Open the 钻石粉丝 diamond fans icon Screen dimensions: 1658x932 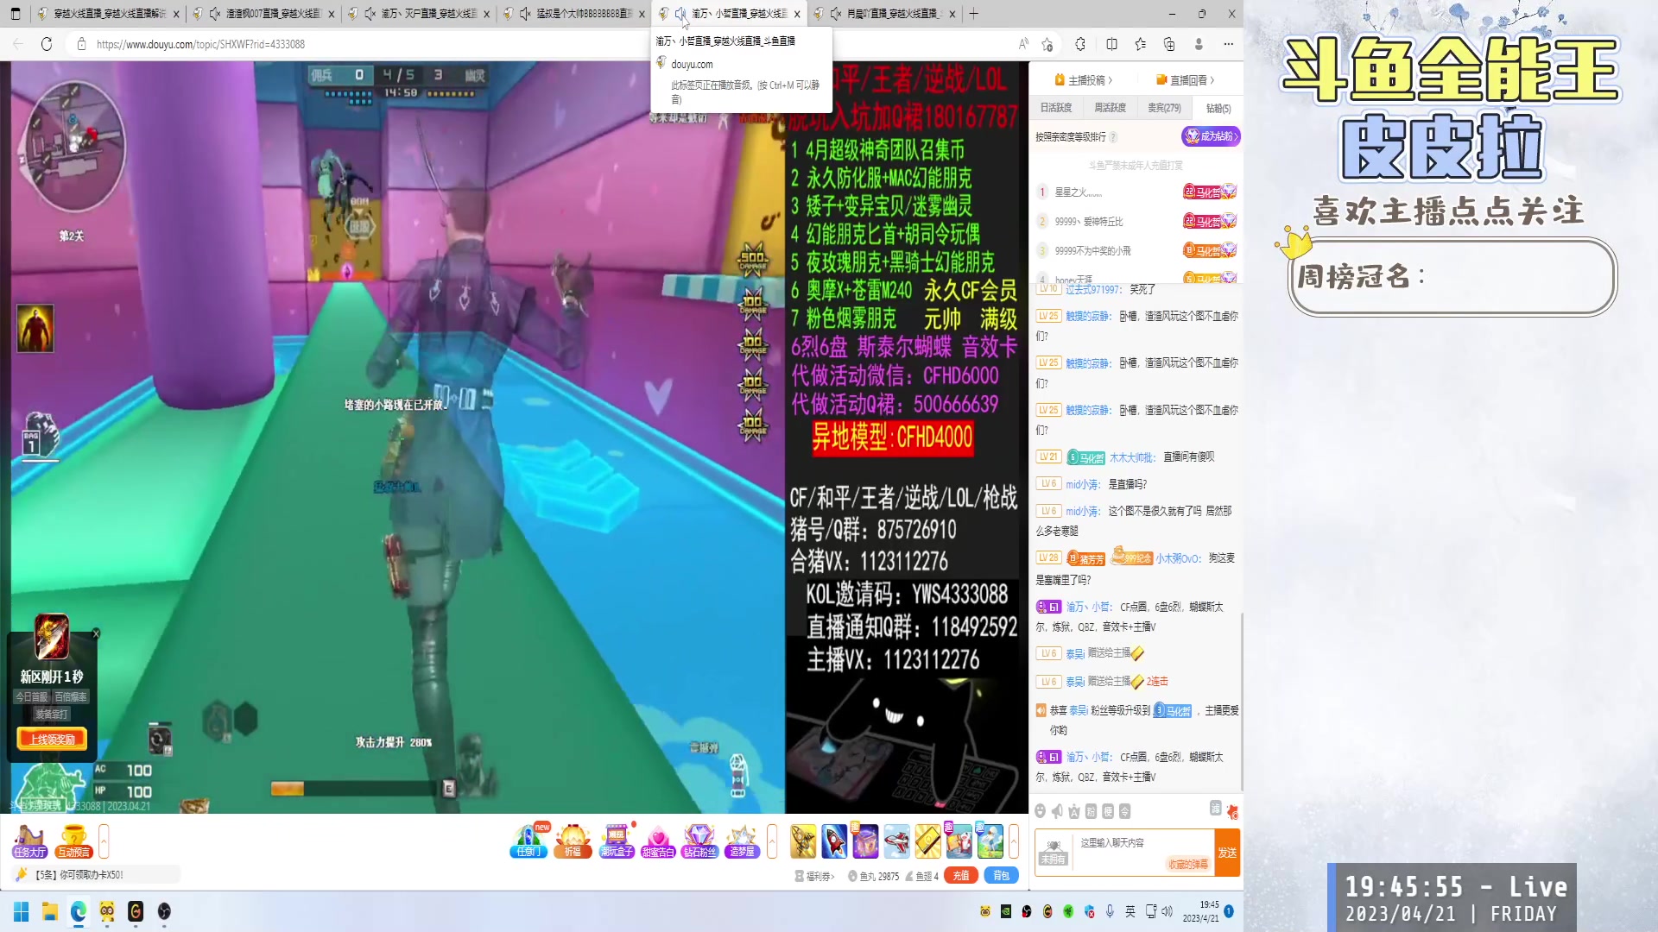(700, 840)
